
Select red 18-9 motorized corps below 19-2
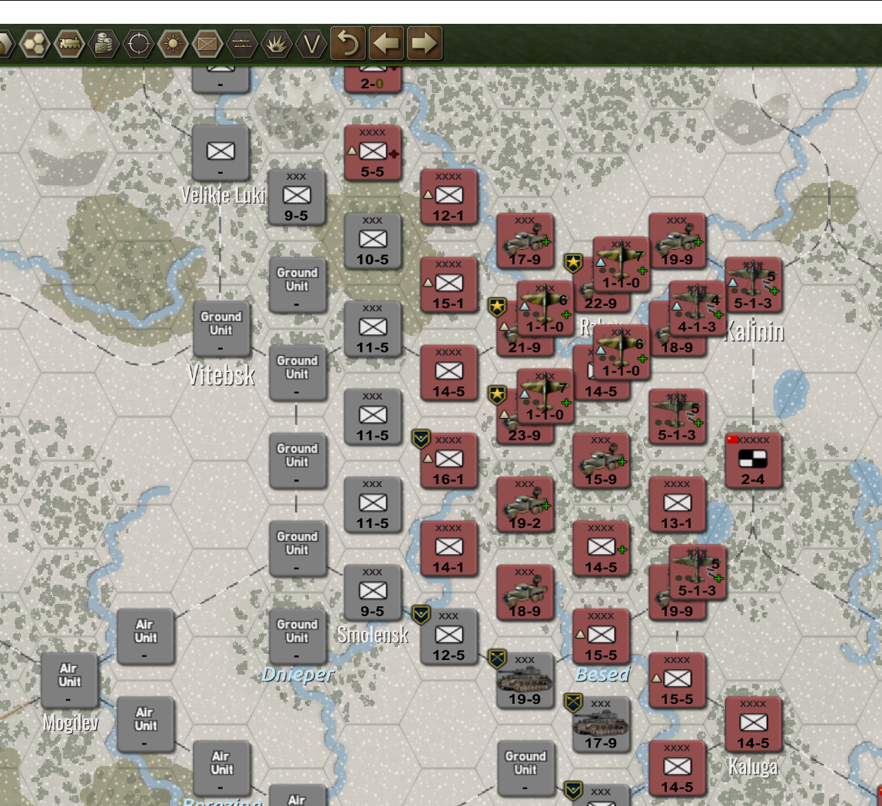(x=525, y=592)
